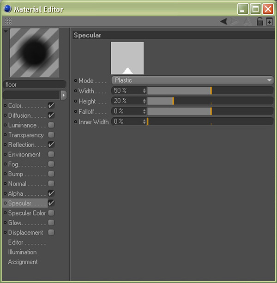Click the Inner Width 0 % field
Viewport: 277px width, 283px height.
[x=127, y=121]
